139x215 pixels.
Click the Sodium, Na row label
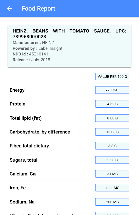[22, 202]
